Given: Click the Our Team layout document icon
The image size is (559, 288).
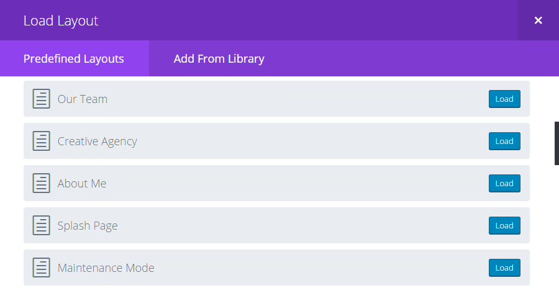Looking at the screenshot, I should point(42,99).
